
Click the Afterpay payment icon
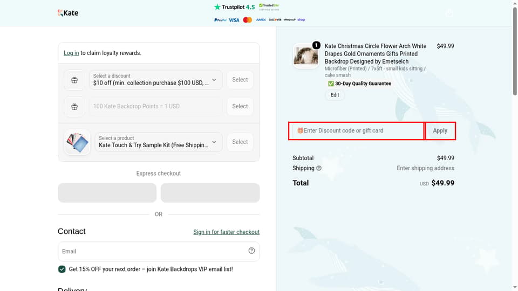289,20
